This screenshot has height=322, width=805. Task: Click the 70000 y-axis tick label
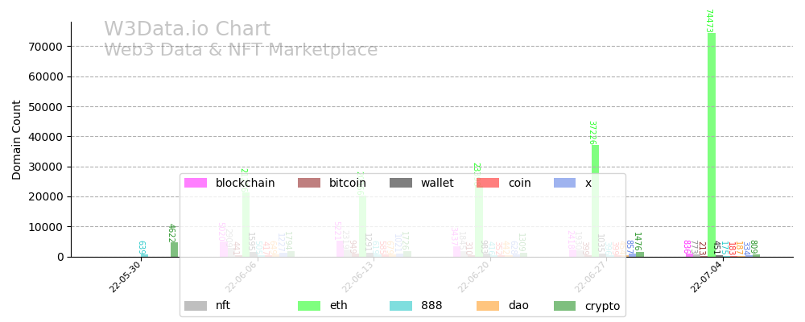tap(47, 47)
